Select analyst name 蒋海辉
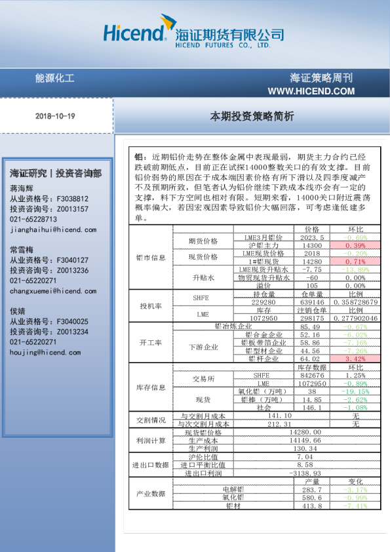The image size is (390, 552). pos(22,189)
